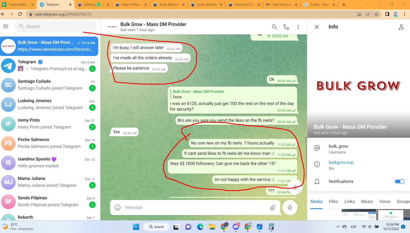Click the add contact icon in Info

coord(401,27)
